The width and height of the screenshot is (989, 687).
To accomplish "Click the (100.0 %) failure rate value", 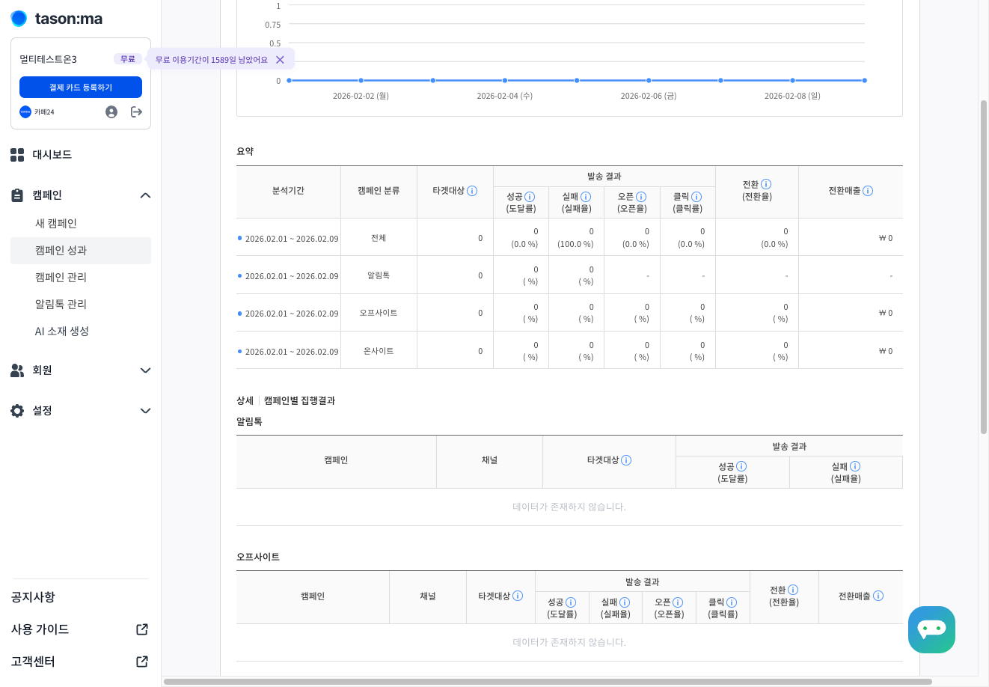I will point(575,244).
